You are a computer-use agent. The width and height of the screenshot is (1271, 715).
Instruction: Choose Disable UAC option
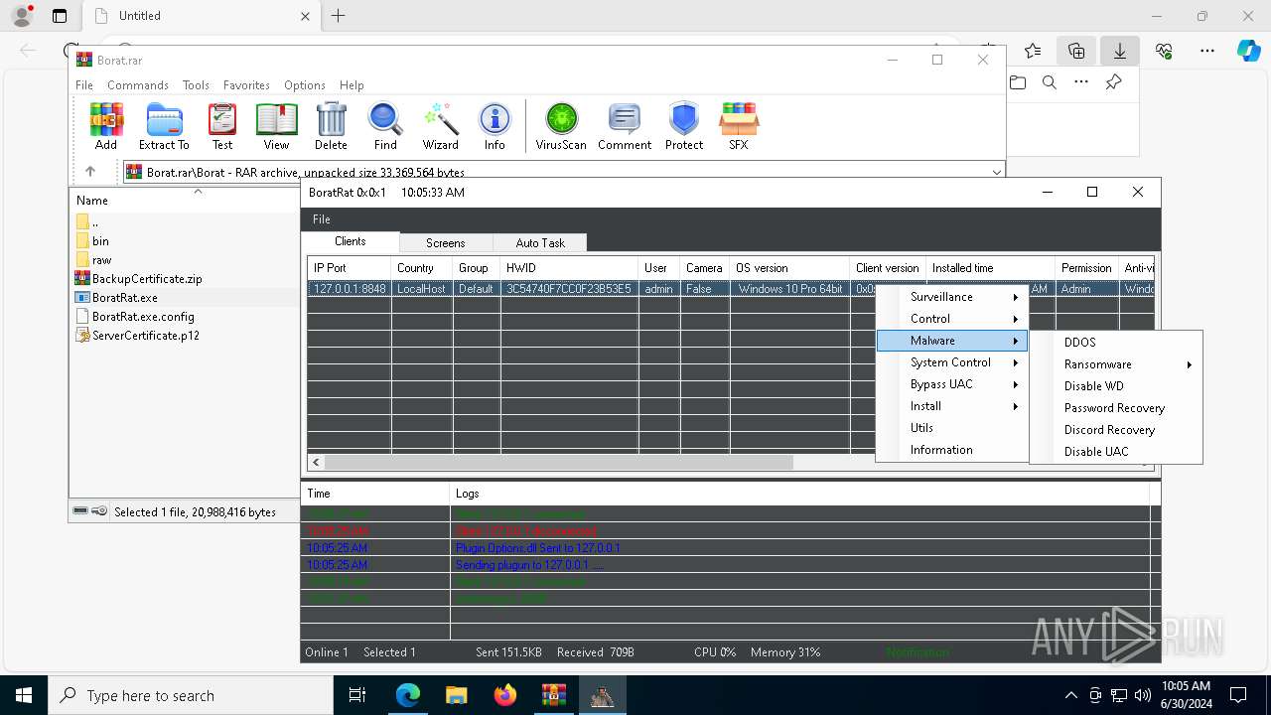1116,452
